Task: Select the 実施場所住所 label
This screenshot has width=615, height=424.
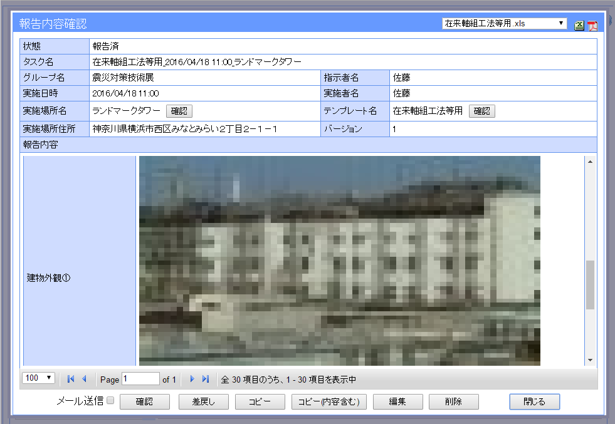Action: click(x=49, y=129)
